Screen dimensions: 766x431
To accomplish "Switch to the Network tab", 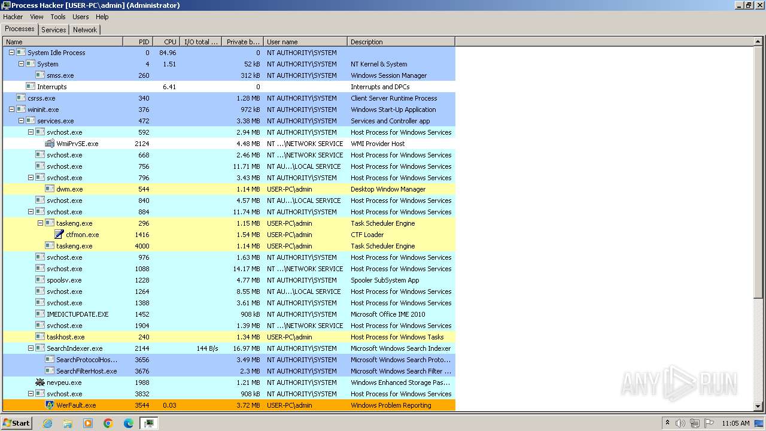I will point(85,30).
